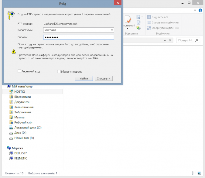Select HOSTiQ in the navigation pane
The width and height of the screenshot is (205, 178).
click(x=21, y=91)
